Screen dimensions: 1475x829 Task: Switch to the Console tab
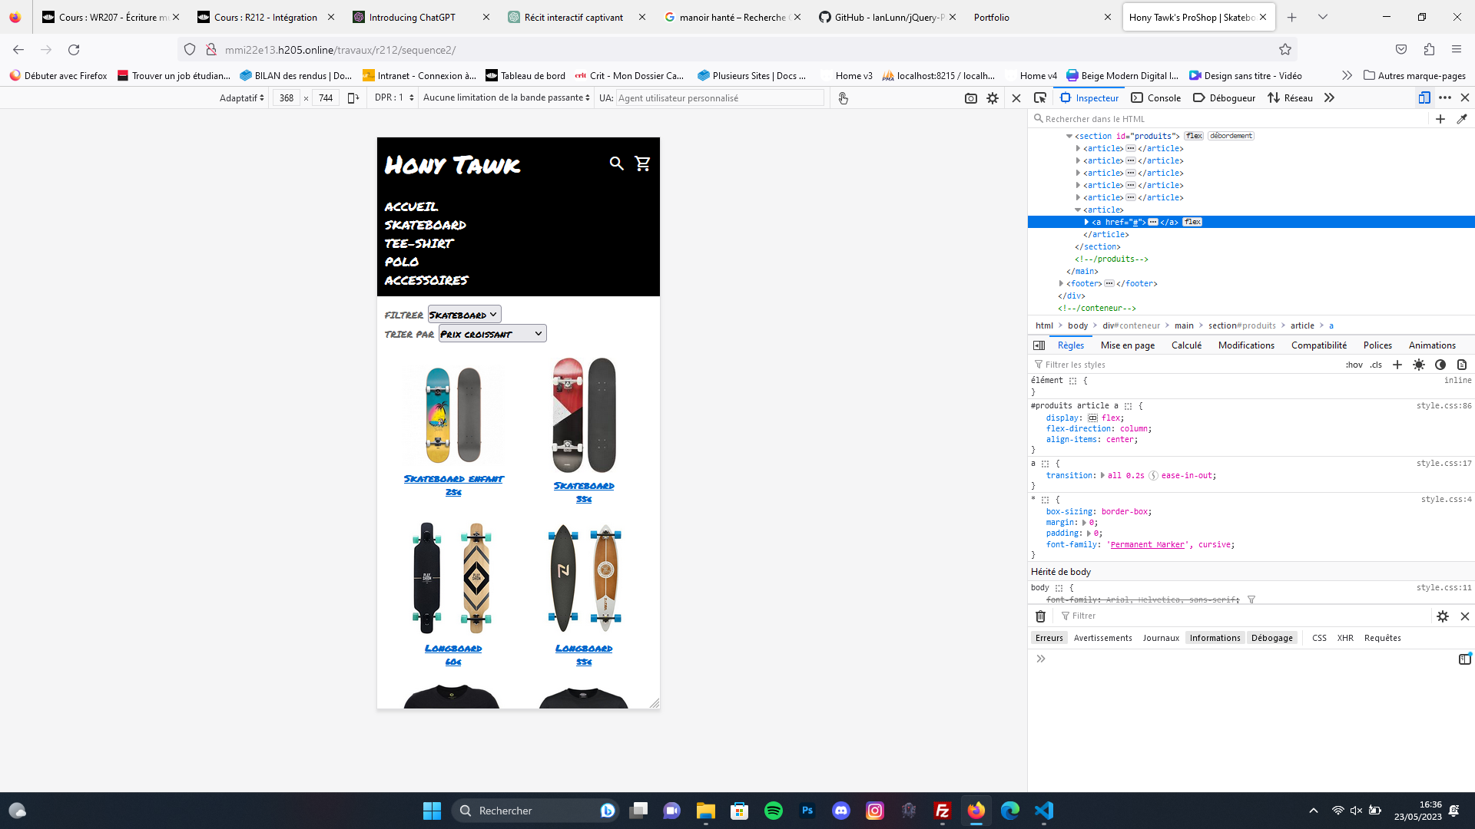click(x=1156, y=98)
